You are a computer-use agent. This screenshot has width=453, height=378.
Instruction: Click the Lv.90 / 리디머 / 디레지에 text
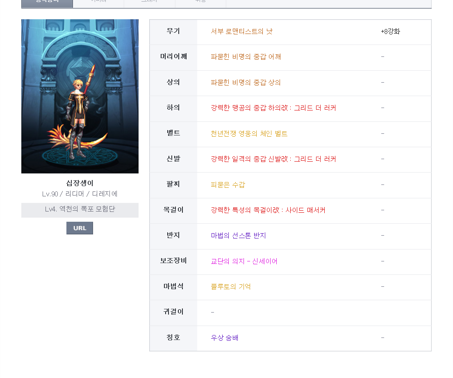click(80, 194)
